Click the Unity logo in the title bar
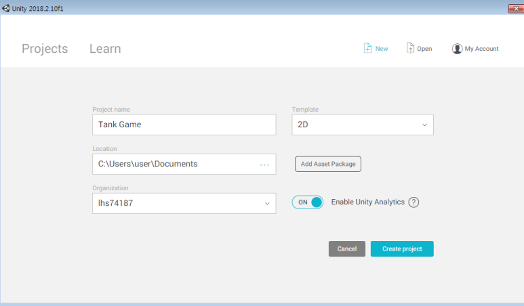The width and height of the screenshot is (524, 306). 5,8
